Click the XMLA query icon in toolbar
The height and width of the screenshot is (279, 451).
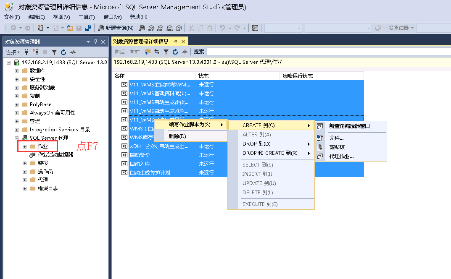click(170, 28)
